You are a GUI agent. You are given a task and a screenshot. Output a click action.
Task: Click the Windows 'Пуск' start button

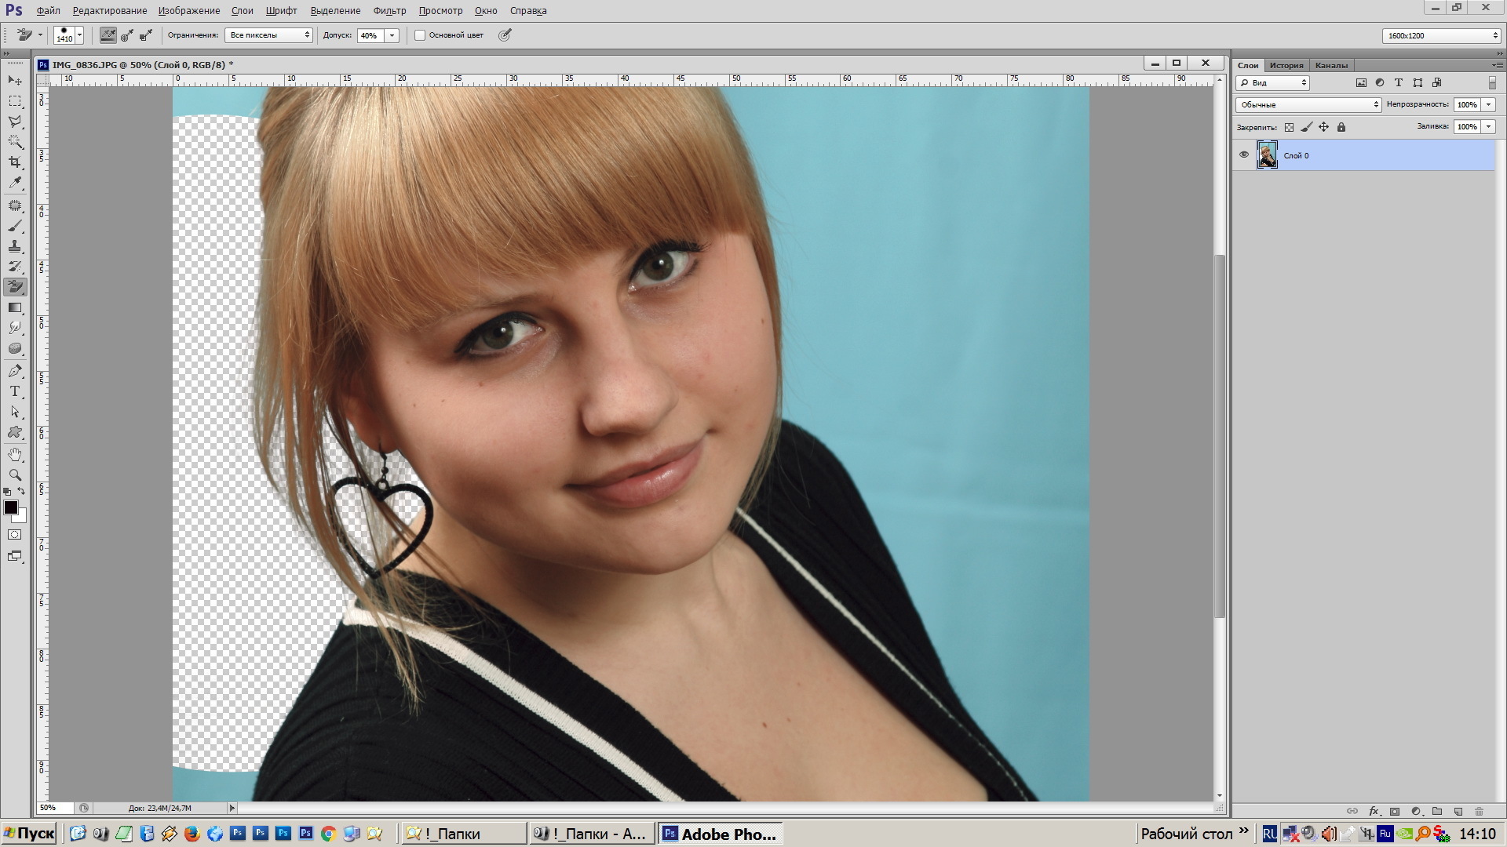[29, 834]
